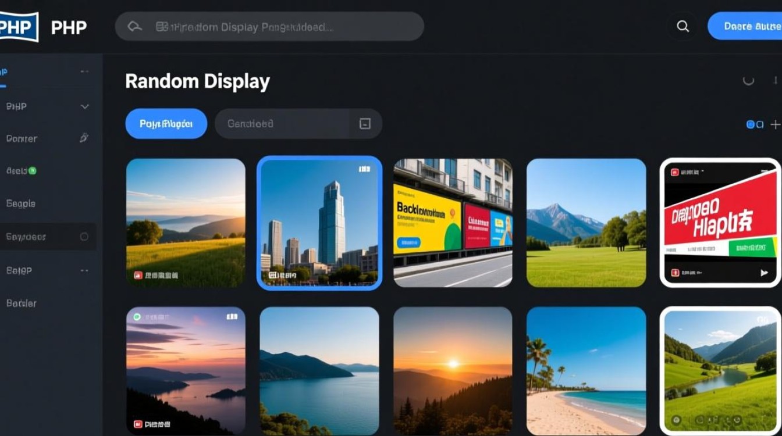Click the sort arrow at top right of content
Image resolution: width=782 pixels, height=436 pixels.
[775, 80]
